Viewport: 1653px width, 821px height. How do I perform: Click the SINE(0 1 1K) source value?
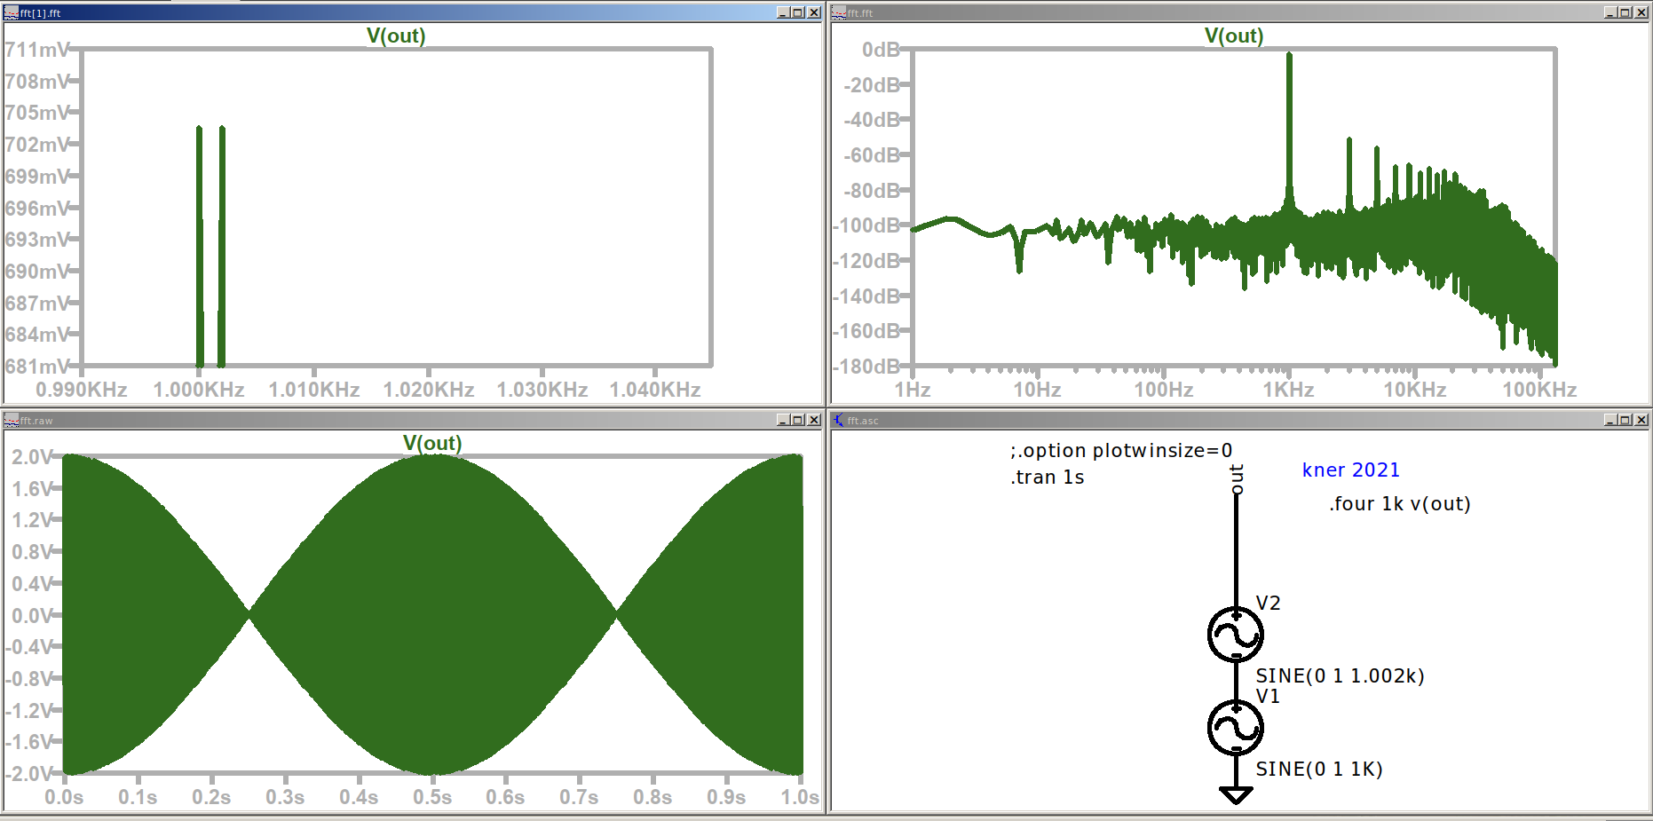coord(1318,770)
